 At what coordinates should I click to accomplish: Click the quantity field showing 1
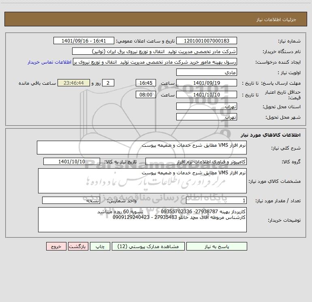pyautogui.click(x=216, y=200)
